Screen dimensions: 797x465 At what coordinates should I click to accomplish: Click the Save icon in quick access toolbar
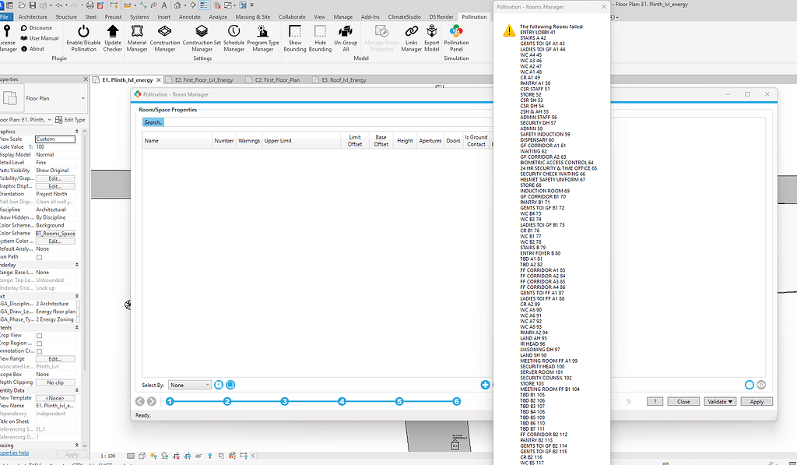(x=33, y=5)
